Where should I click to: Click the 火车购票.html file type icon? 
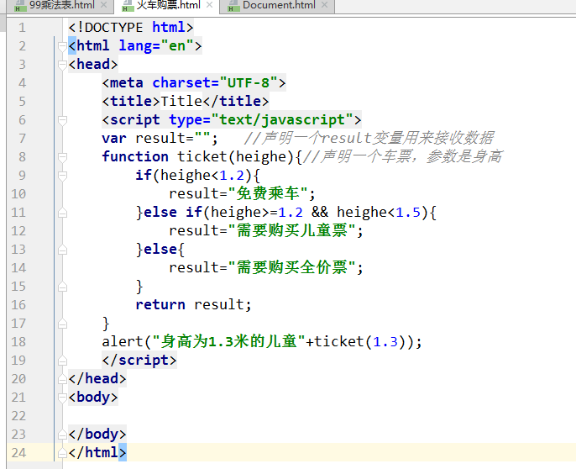128,6
